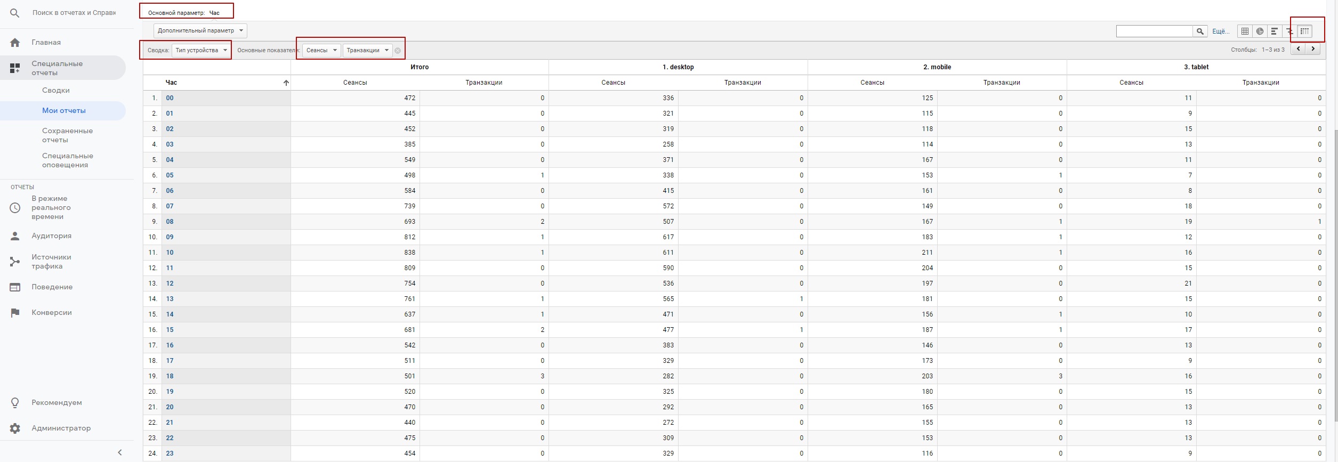Toggle sort with the Час column arrow
Image resolution: width=1338 pixels, height=462 pixels.
pyautogui.click(x=286, y=83)
